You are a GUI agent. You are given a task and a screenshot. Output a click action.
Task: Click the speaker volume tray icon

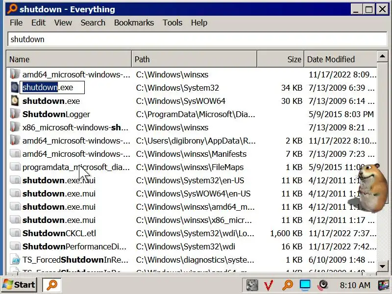(x=323, y=285)
